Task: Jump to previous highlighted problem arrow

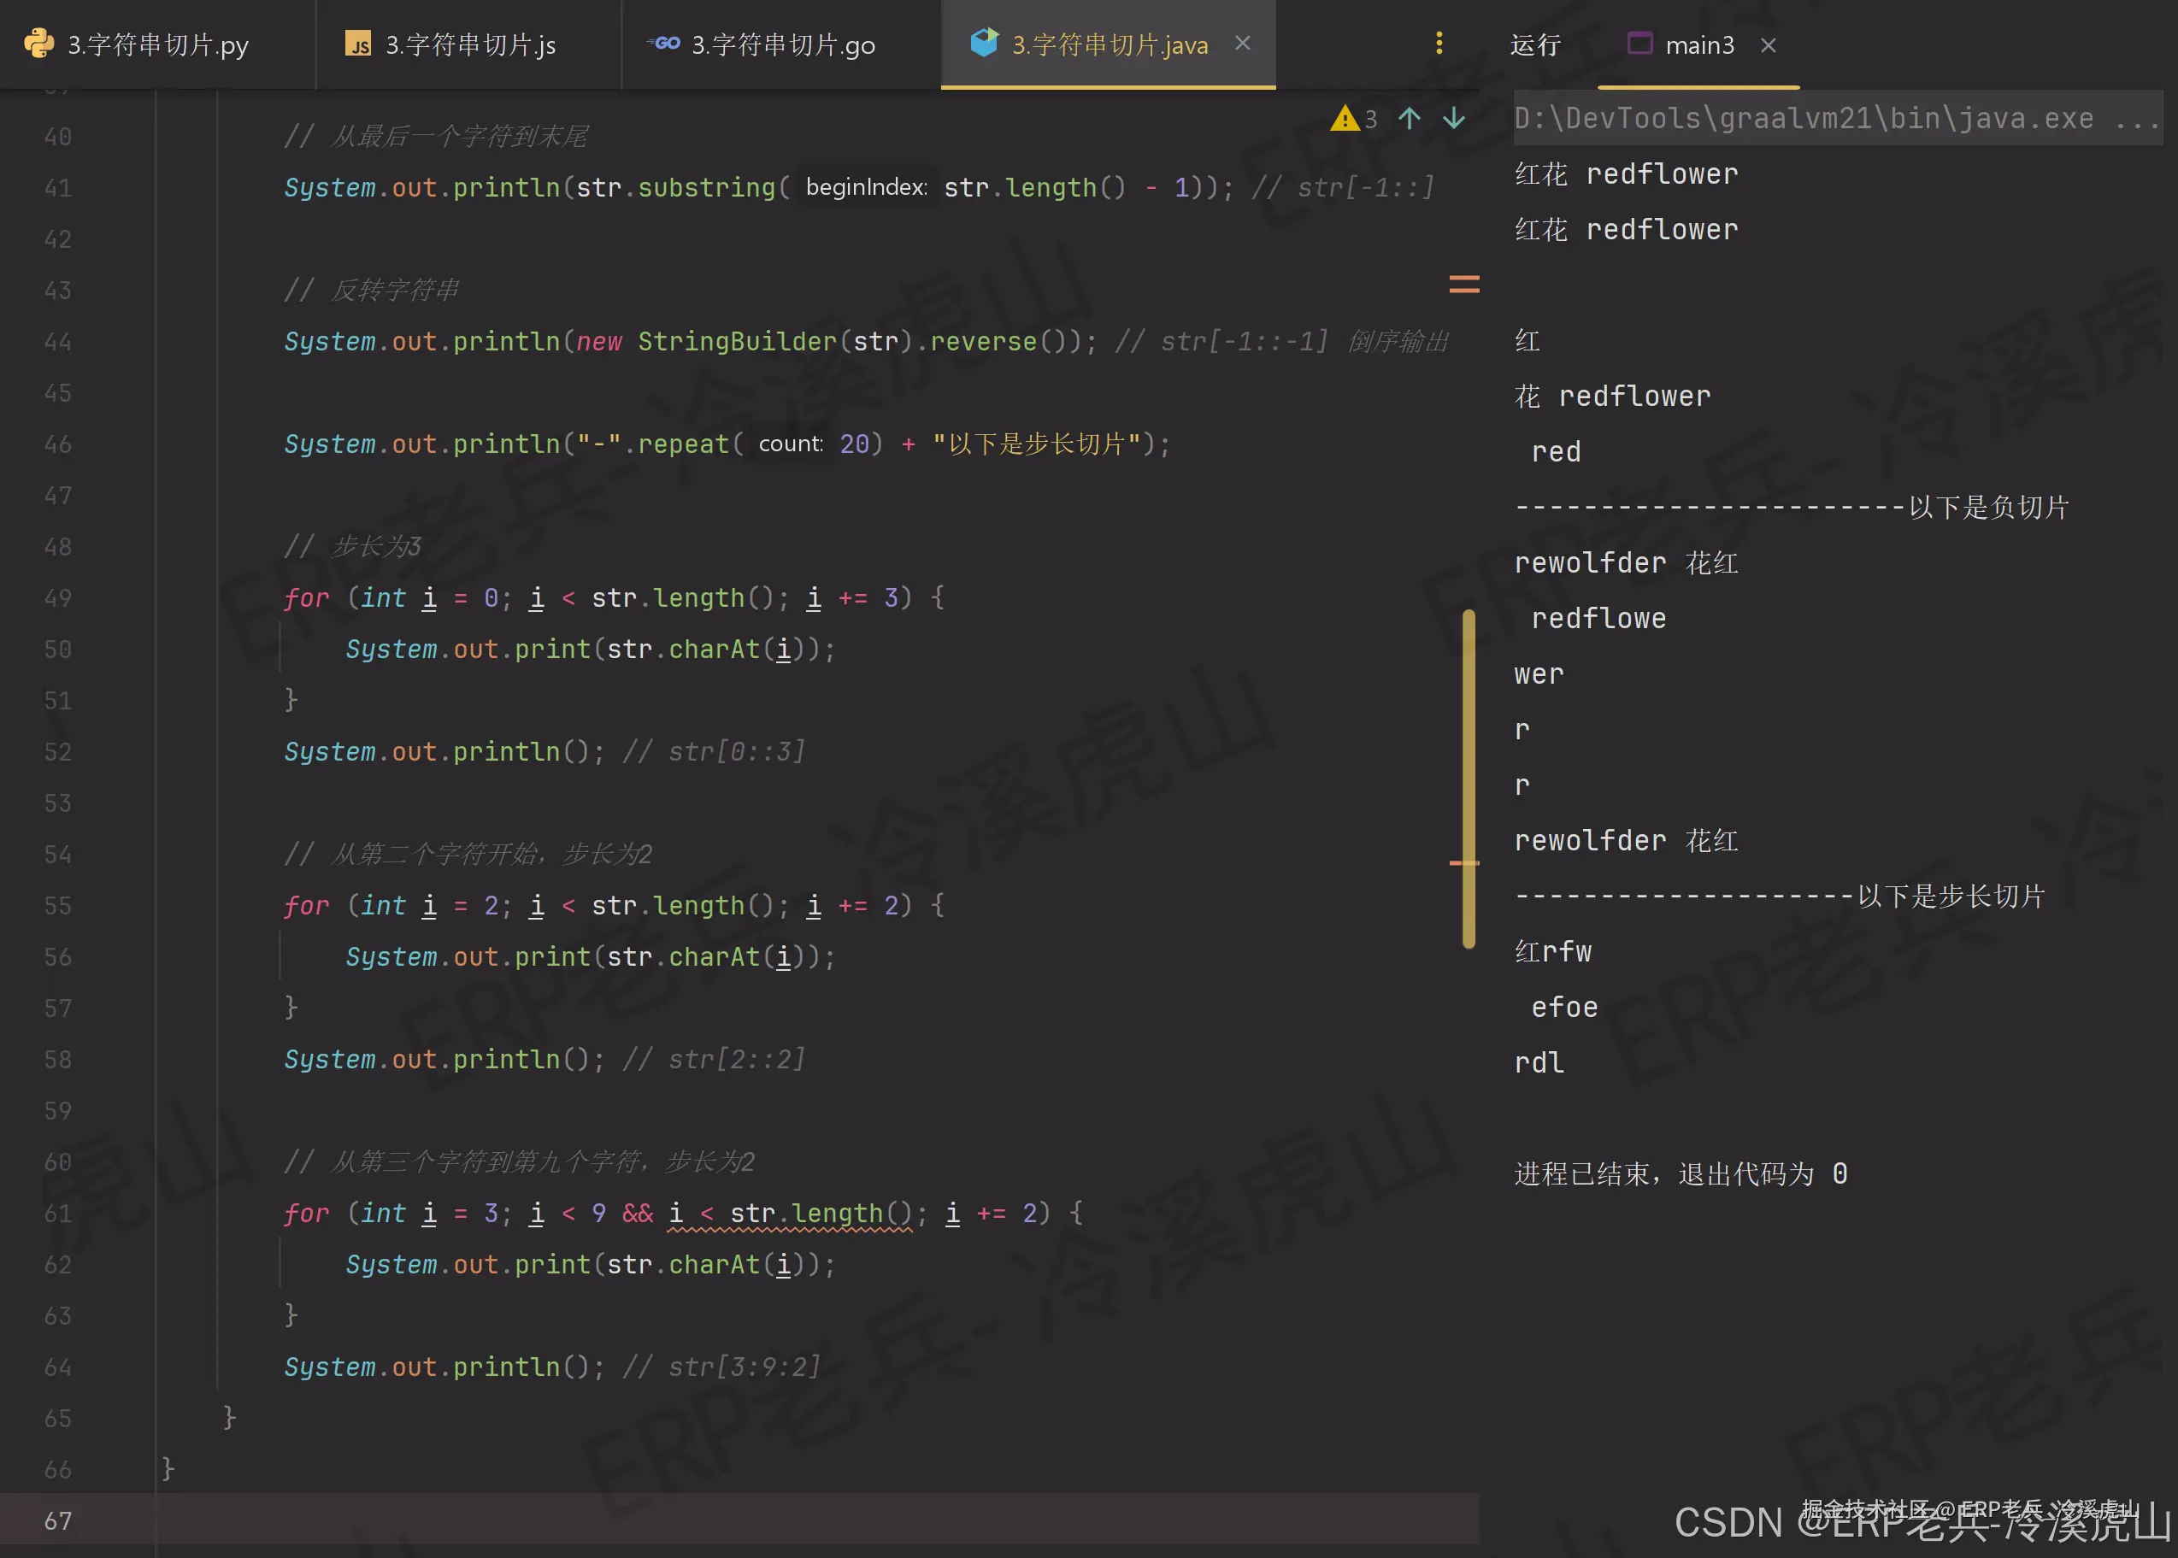Action: click(x=1409, y=118)
